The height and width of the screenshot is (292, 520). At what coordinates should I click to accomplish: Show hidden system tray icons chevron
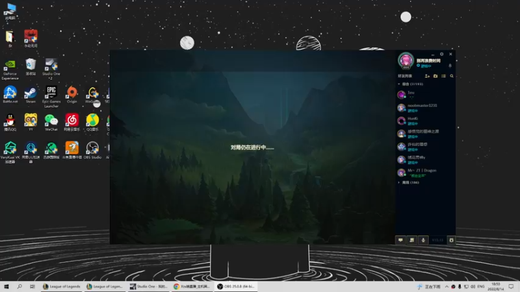coord(447,287)
